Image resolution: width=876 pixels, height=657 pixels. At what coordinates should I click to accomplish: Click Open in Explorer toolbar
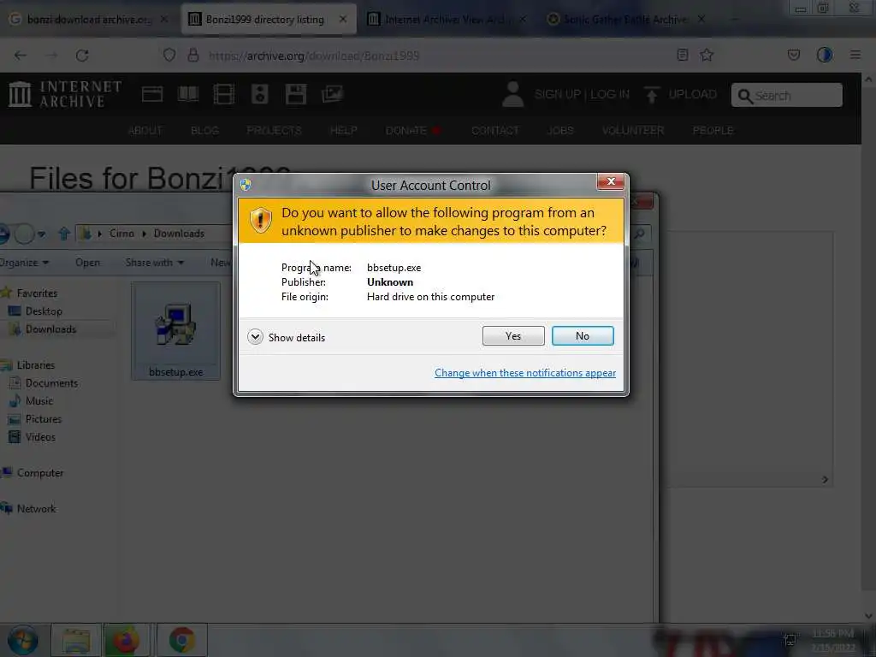[x=88, y=263]
